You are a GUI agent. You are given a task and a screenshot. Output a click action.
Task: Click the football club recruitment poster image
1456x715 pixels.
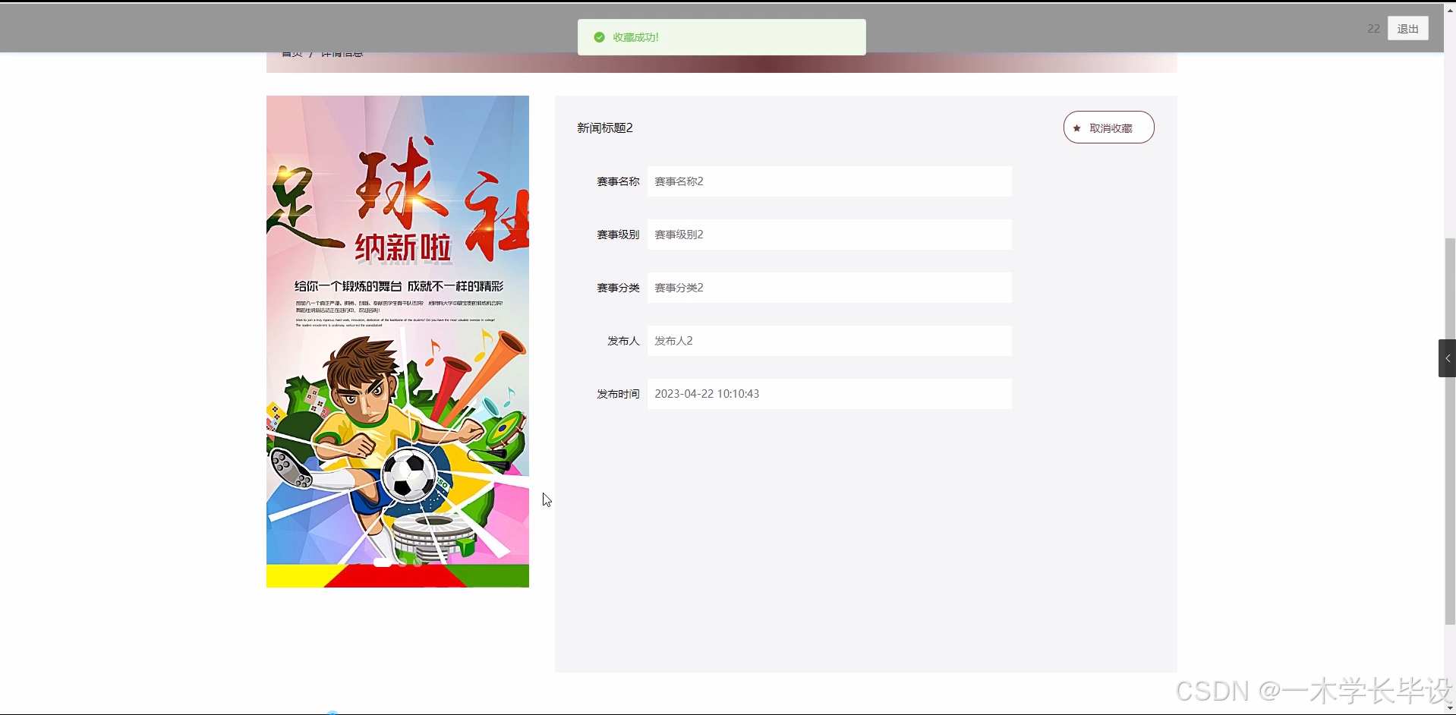click(397, 340)
